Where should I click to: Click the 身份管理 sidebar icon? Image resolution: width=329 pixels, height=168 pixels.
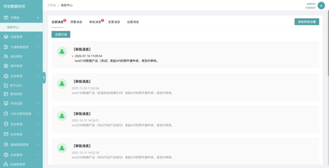pyautogui.click(x=6, y=57)
